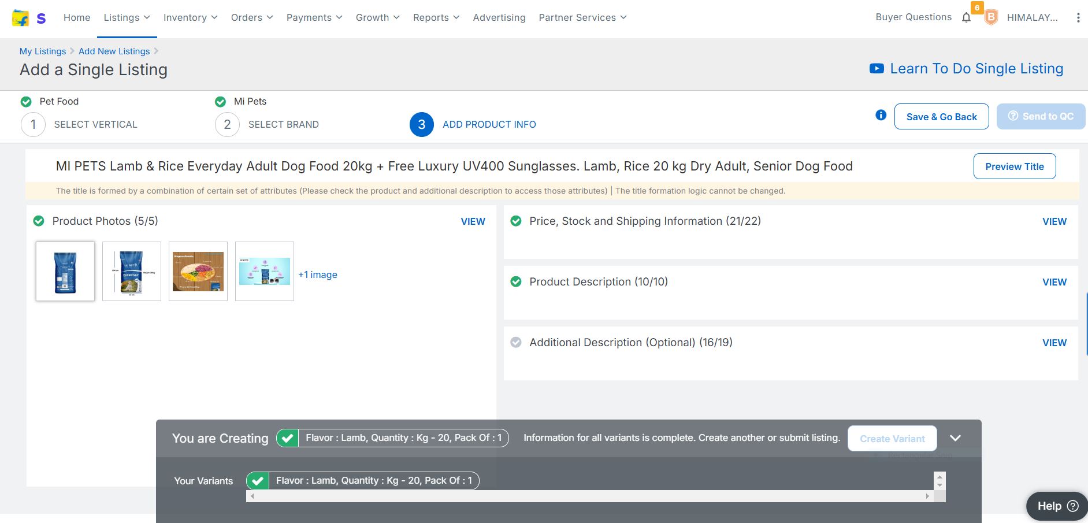
Task: Collapse the variant panel chevron
Action: [x=955, y=438]
